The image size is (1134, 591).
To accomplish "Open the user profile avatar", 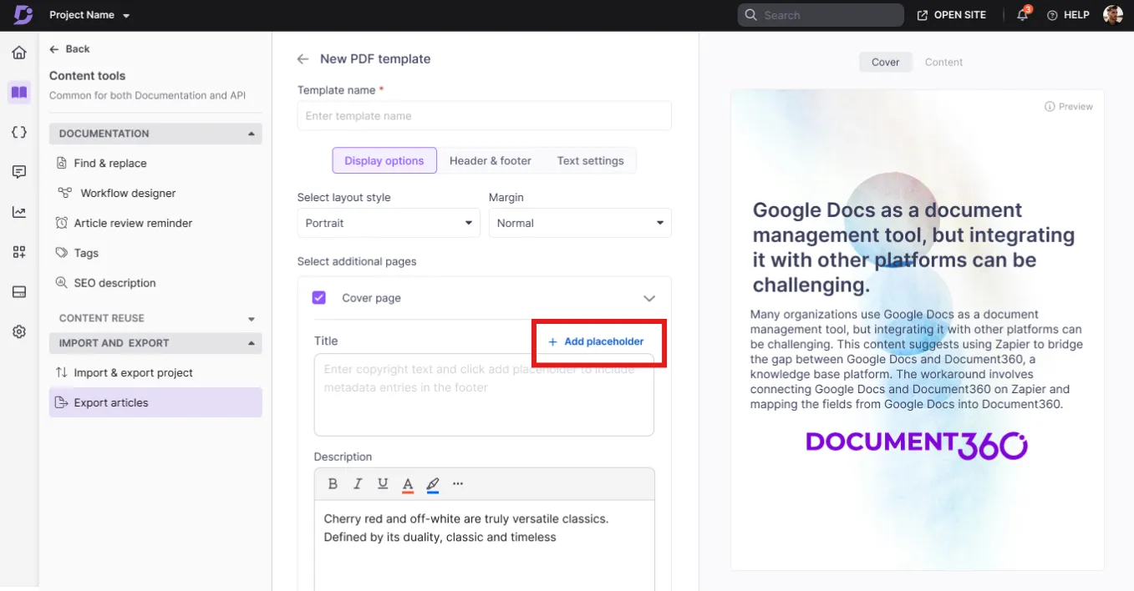I will point(1112,14).
